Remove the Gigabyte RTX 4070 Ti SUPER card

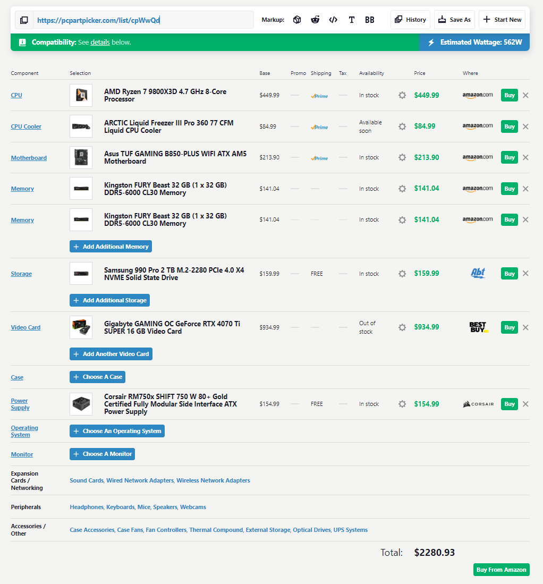(525, 327)
